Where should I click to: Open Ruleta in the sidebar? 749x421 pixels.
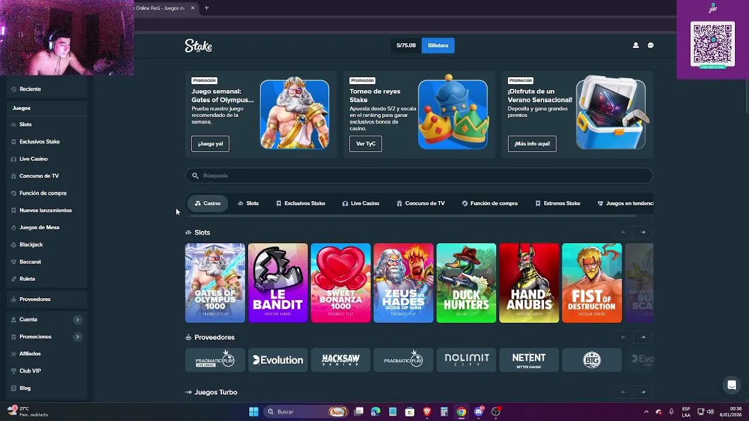pyautogui.click(x=47, y=279)
